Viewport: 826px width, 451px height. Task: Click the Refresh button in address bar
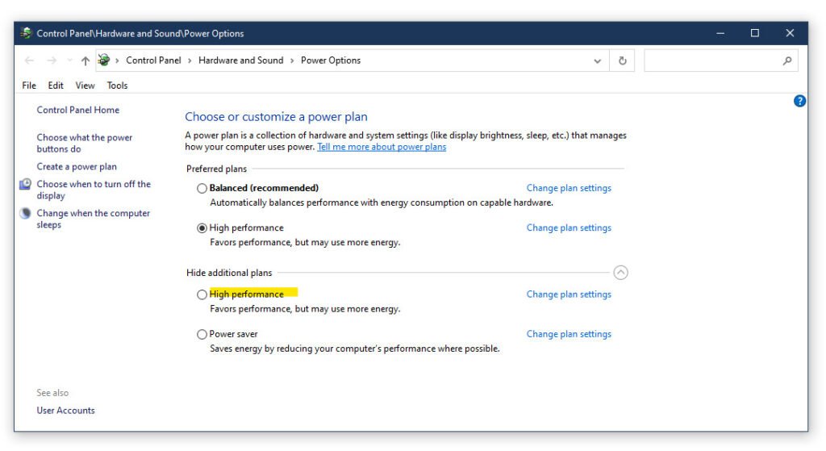point(622,61)
